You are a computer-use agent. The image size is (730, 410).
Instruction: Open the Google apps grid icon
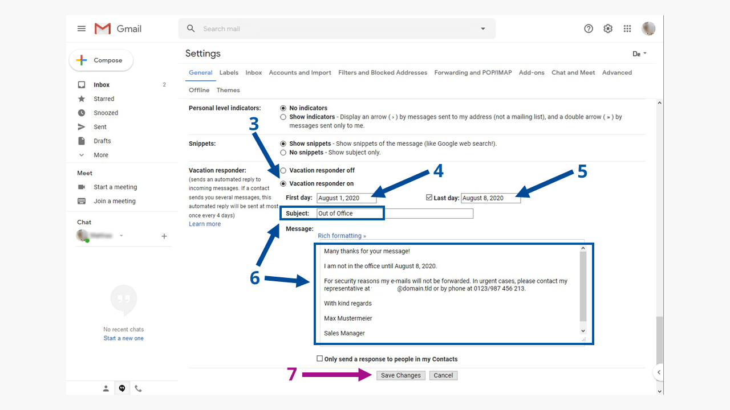[x=627, y=28]
